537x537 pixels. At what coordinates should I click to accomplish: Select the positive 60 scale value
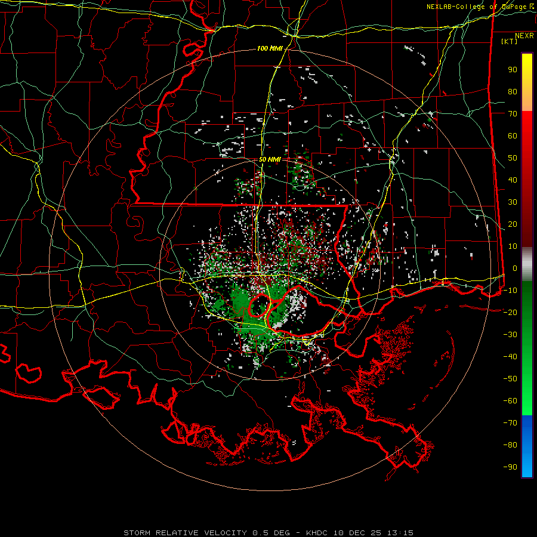point(513,136)
